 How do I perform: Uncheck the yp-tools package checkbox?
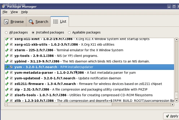pos(11,55)
